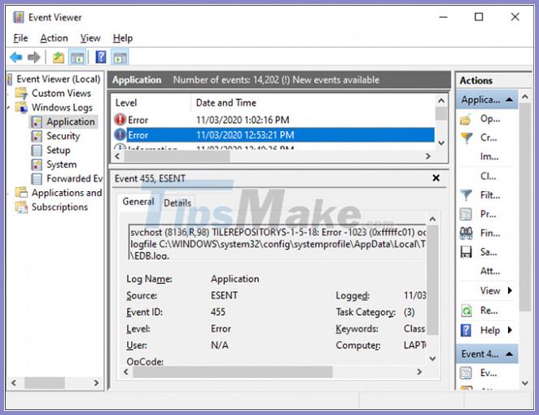This screenshot has width=539, height=415.
Task: Click the Properties page icon in Actions
Action: click(x=466, y=214)
